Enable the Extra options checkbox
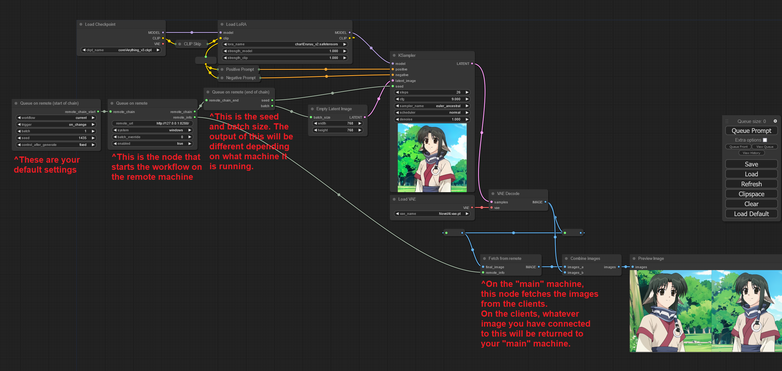The width and height of the screenshot is (782, 371). 765,140
